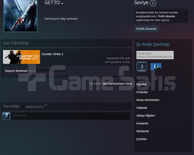The width and height of the screenshot is (194, 155).
Task: Click the years of service badge 3
Action: coord(142,66)
